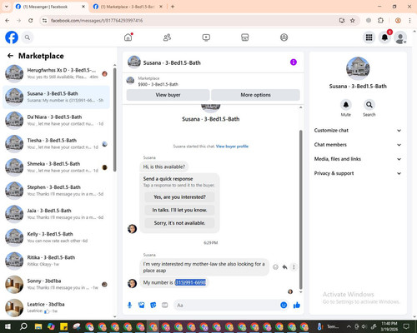Open File Explorer from taskbar
Screen dimensions: 417x333
38,326
